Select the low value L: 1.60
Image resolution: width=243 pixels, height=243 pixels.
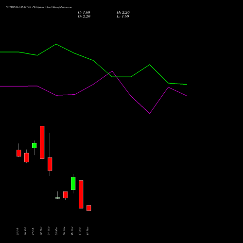tap(123, 17)
